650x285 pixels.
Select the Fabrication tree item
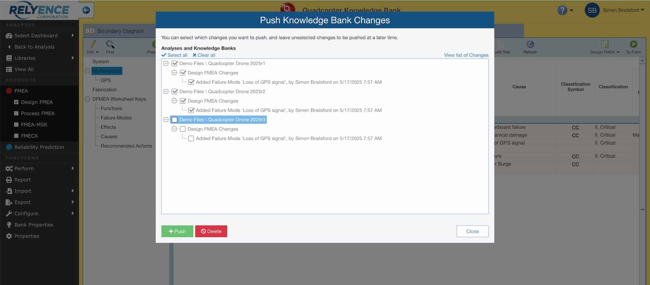105,90
